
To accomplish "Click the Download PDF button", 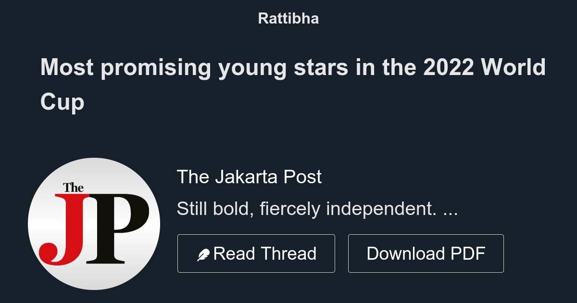I will point(426,252).
